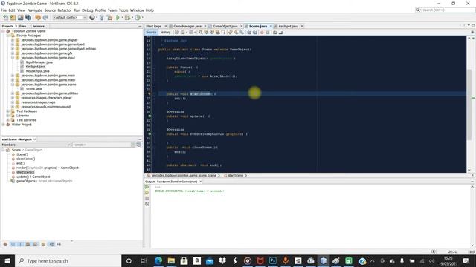Toggle Sort by Source in Navigator bottom bar
The height and width of the screenshot is (267, 476).
pos(59,244)
